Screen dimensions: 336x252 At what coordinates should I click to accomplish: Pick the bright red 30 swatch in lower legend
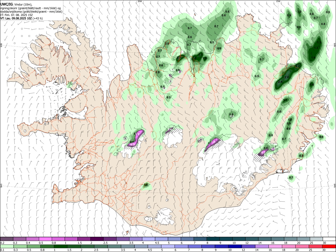329,246
